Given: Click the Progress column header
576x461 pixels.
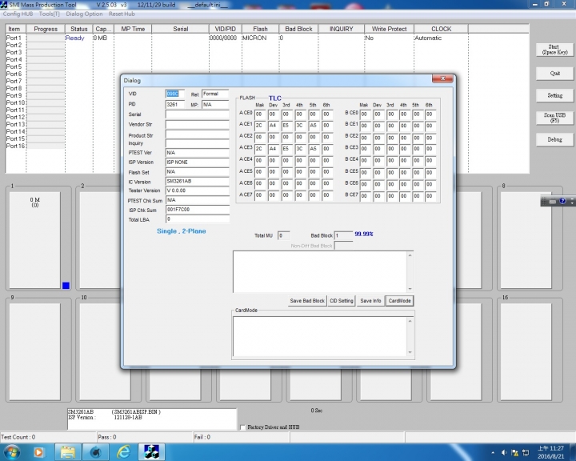Looking at the screenshot, I should 46,29.
